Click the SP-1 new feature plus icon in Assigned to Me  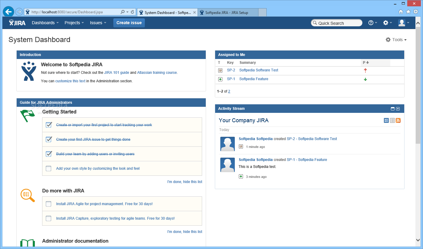[220, 79]
